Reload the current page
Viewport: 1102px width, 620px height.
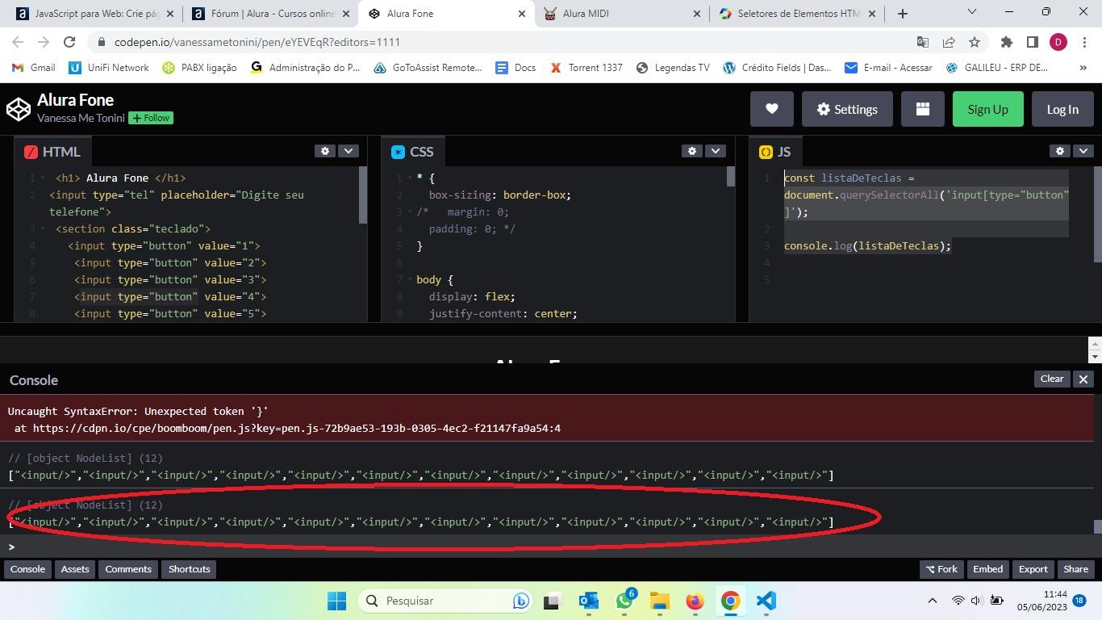pos(69,42)
